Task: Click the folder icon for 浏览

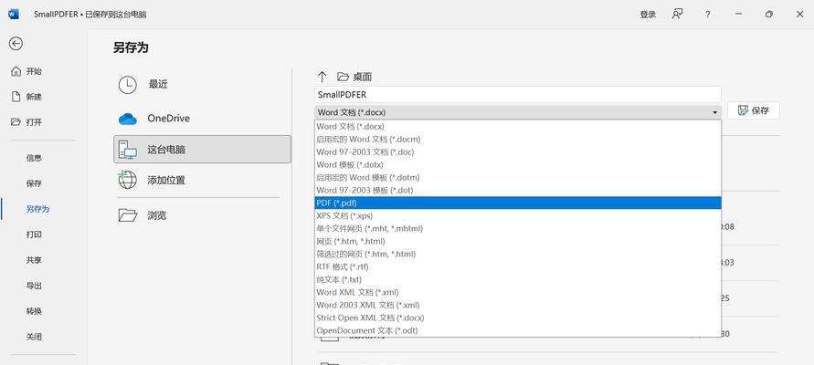Action: (128, 215)
